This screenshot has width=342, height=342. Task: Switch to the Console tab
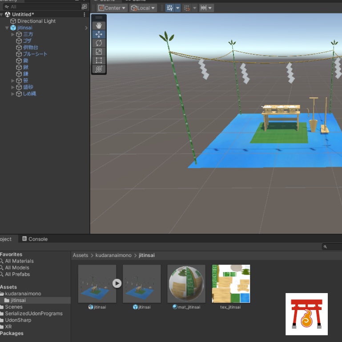coord(35,239)
